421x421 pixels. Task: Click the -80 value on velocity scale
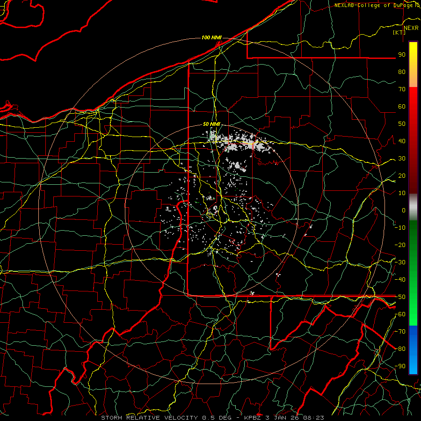[x=400, y=349]
